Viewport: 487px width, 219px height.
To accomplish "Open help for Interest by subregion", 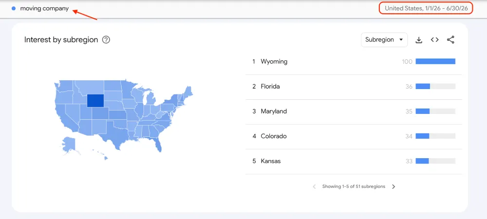I will tap(106, 40).
